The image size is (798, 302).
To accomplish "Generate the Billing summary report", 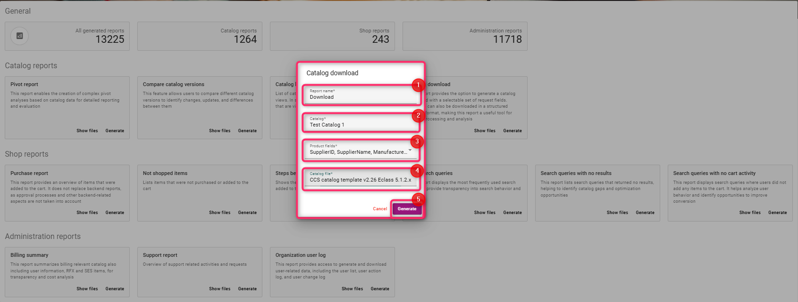I will pos(115,289).
